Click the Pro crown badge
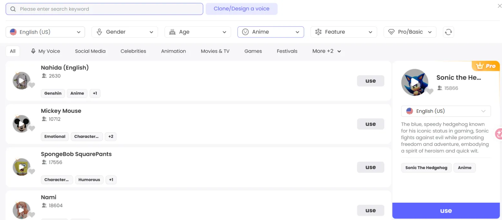Screen dimensions: 502x220 pyautogui.click(x=486, y=66)
